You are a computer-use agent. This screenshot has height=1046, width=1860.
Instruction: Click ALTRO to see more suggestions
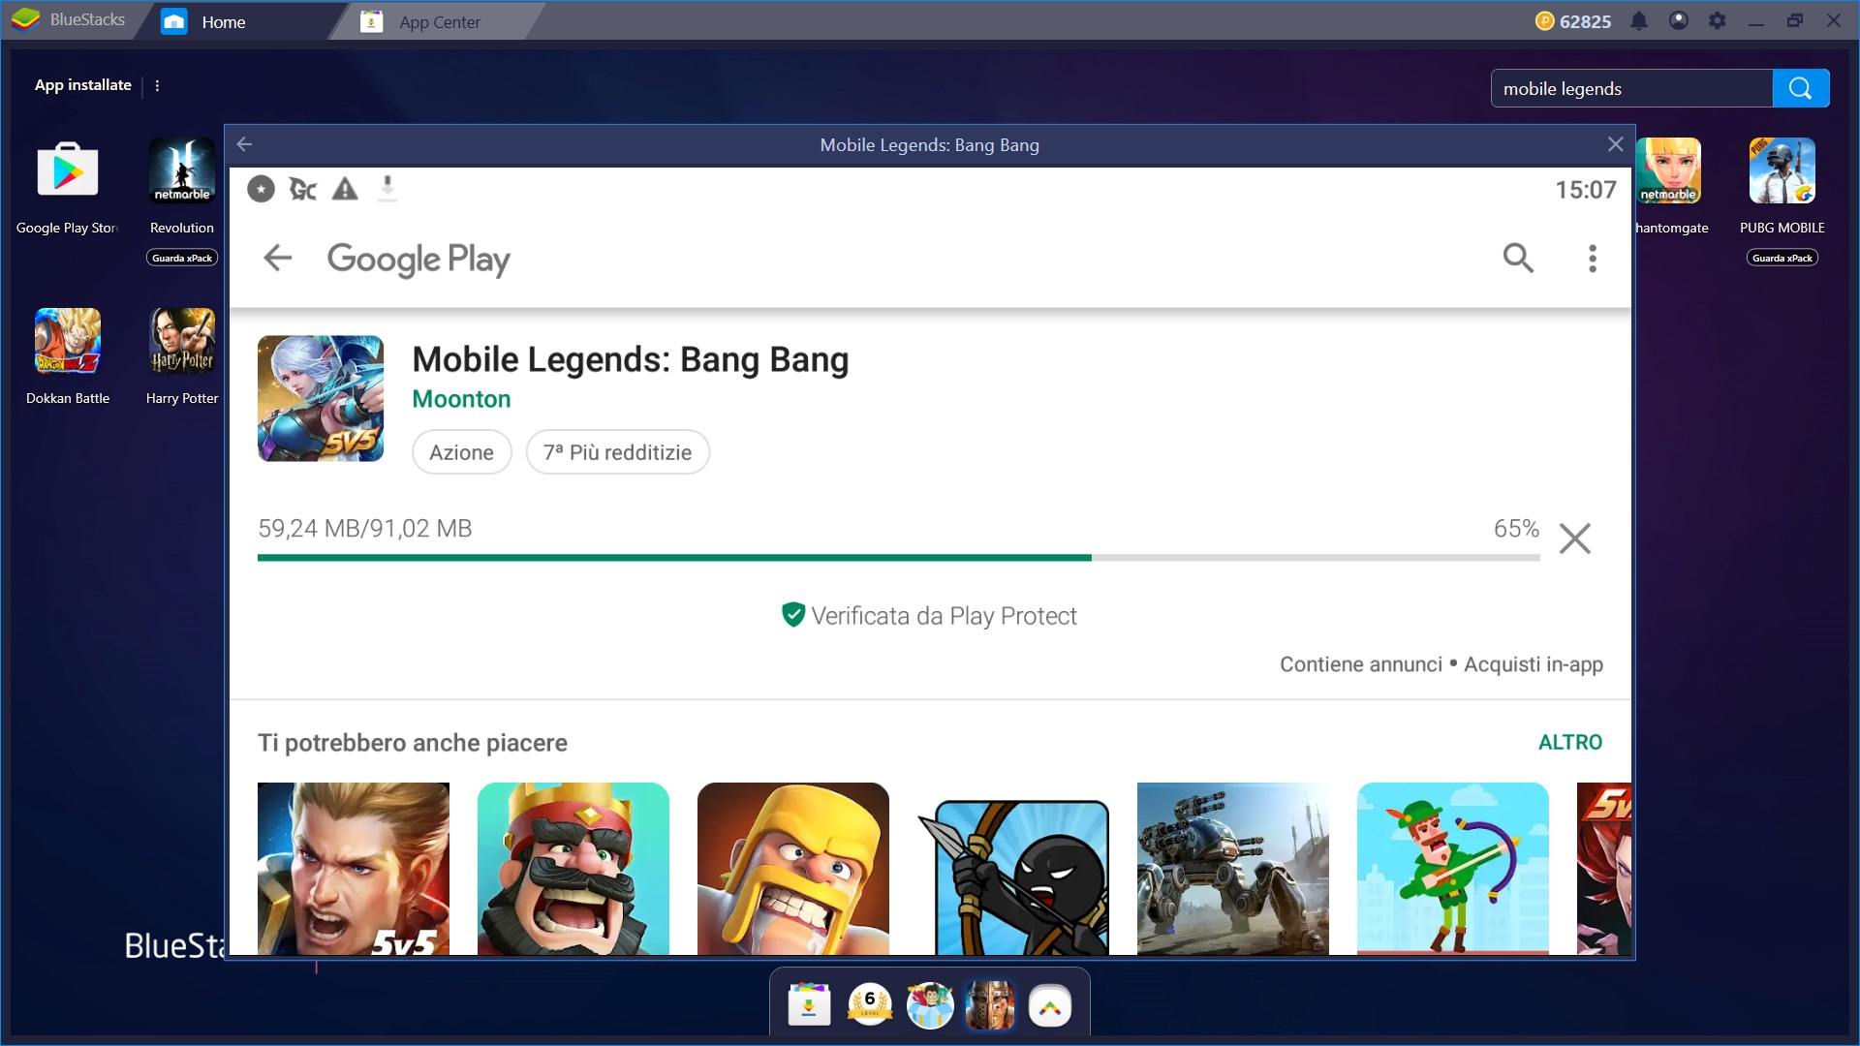click(x=1570, y=743)
